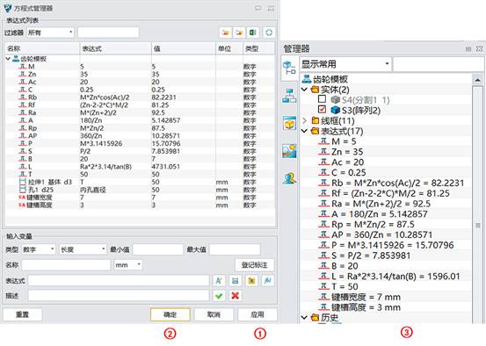Open the 显示常用 dropdown in manager
Image resolution: width=486 pixels, height=346 pixels.
coord(345,64)
